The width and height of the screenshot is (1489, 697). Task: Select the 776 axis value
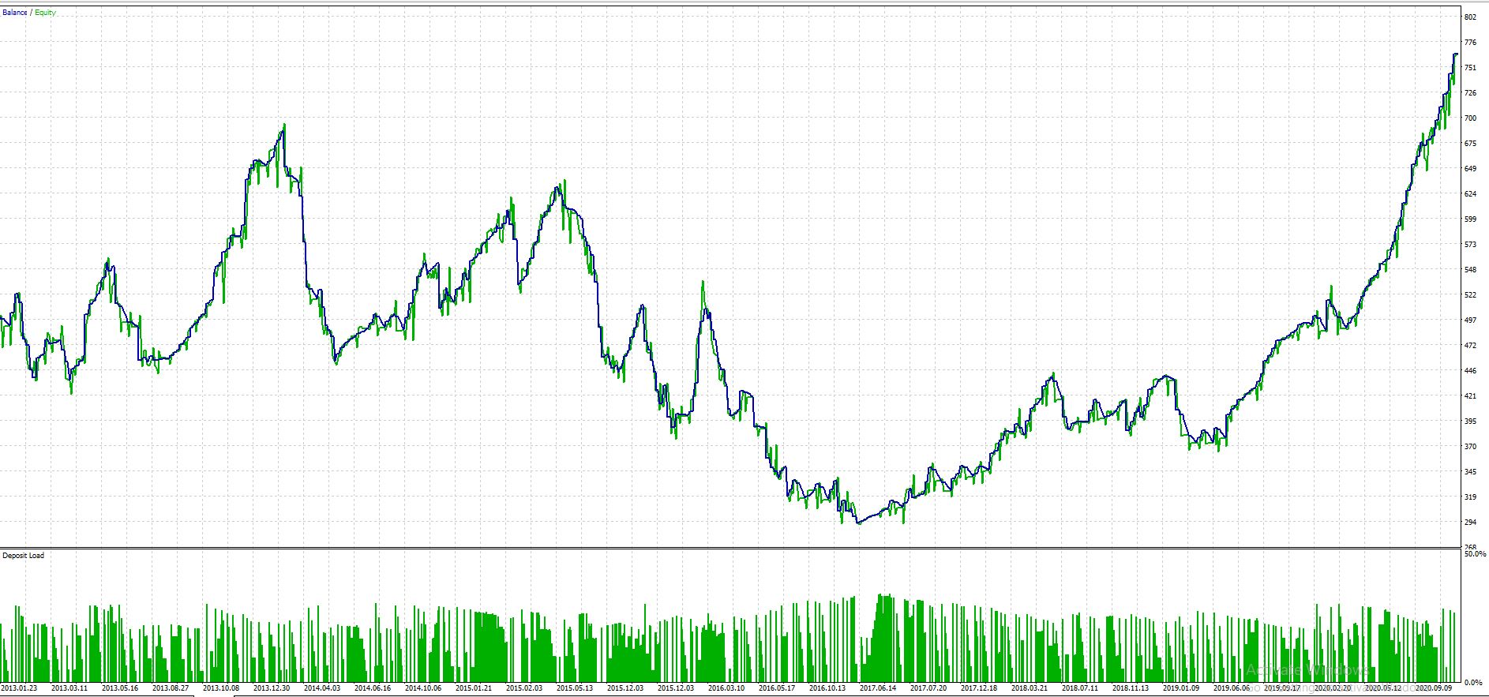coord(1470,43)
